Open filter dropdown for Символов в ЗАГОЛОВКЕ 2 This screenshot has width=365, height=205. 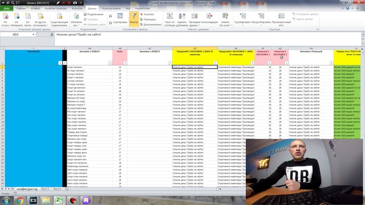click(x=286, y=63)
